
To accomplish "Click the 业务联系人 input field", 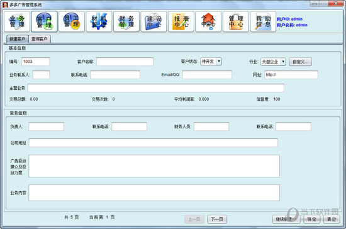I will click(x=42, y=75).
